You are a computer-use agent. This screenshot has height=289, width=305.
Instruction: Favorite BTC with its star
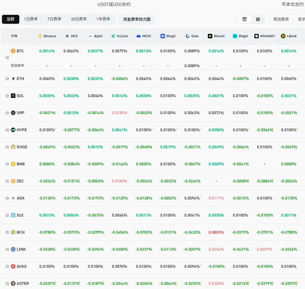(x=7, y=57)
